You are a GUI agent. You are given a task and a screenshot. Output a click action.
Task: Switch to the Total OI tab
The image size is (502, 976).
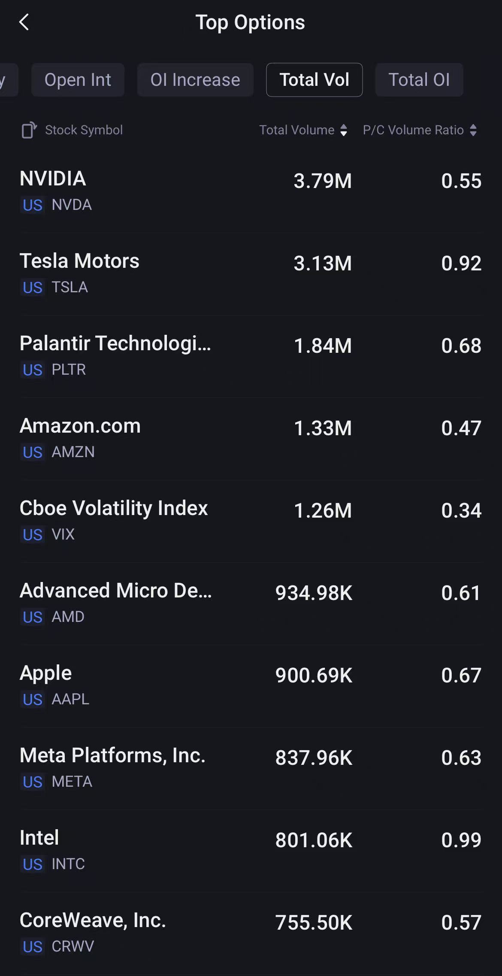coord(419,80)
